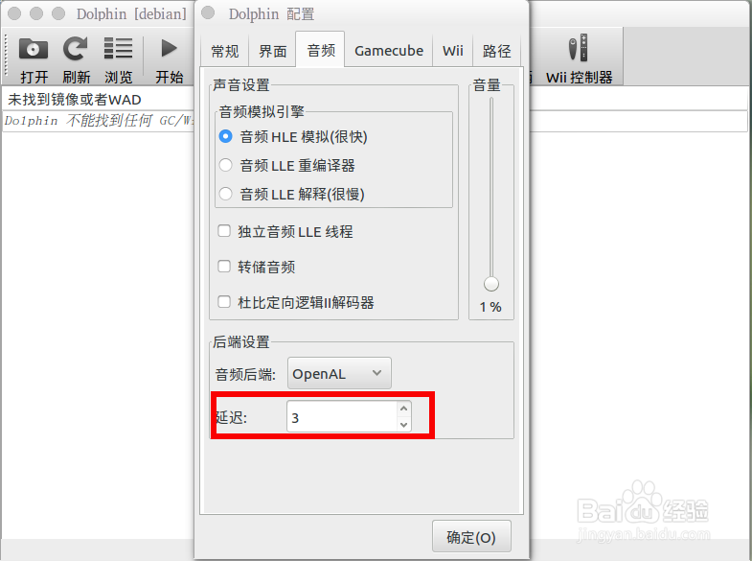752x561 pixels.
Task: Click the 音量 slider handle
Action: coord(491,284)
